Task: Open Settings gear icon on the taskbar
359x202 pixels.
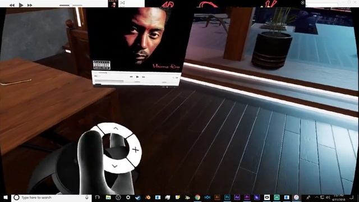Action: click(x=128, y=198)
